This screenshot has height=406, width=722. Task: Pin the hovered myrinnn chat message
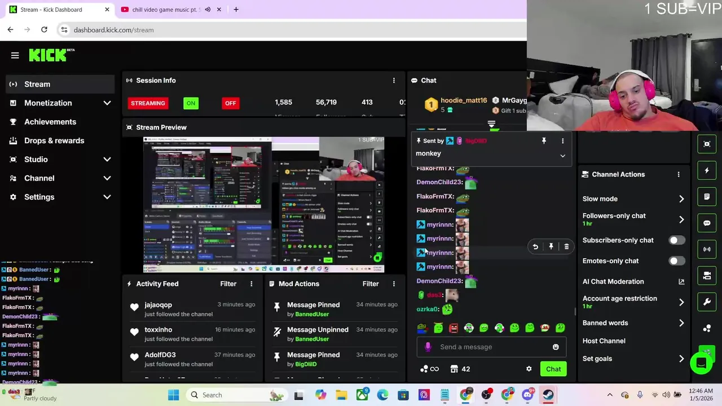click(x=551, y=246)
